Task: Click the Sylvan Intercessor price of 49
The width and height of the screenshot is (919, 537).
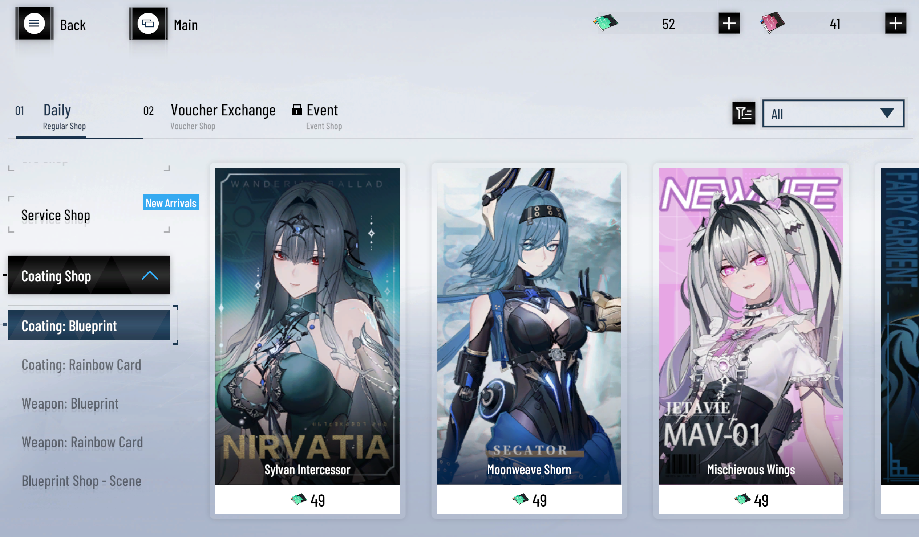Action: [x=317, y=500]
